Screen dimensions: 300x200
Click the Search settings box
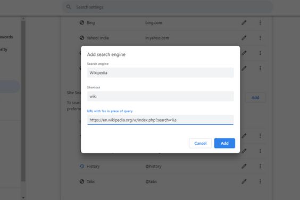click(x=168, y=7)
